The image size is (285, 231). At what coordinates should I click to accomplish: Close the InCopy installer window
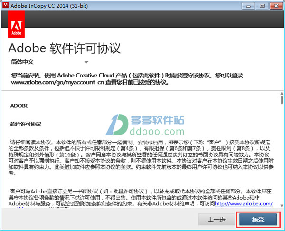276,6
